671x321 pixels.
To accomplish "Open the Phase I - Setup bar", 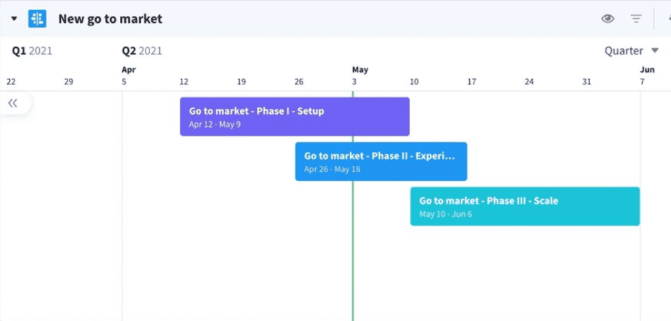I will click(x=295, y=117).
